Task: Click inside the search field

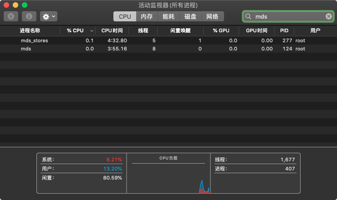Action: [x=287, y=16]
